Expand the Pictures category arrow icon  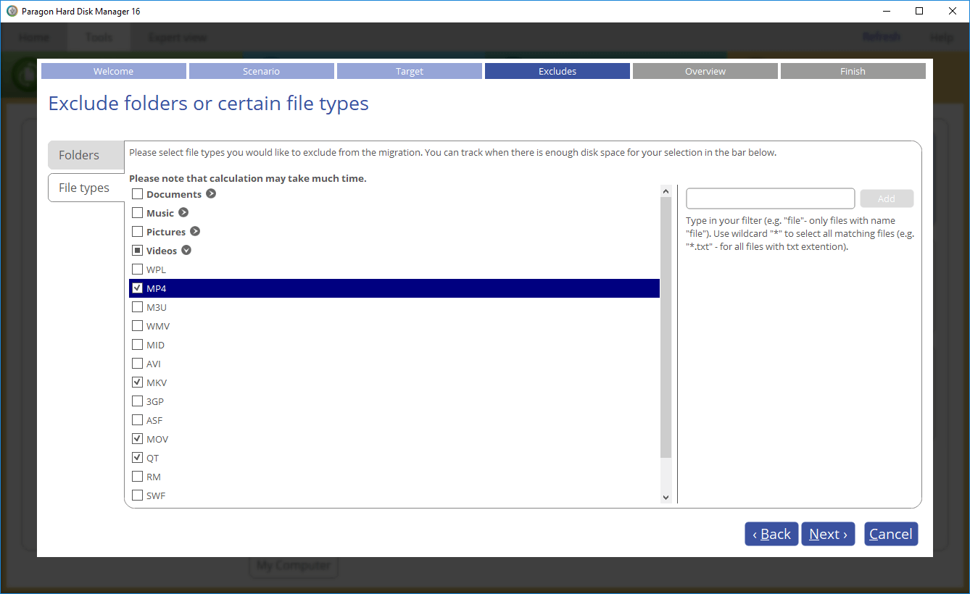click(x=194, y=231)
